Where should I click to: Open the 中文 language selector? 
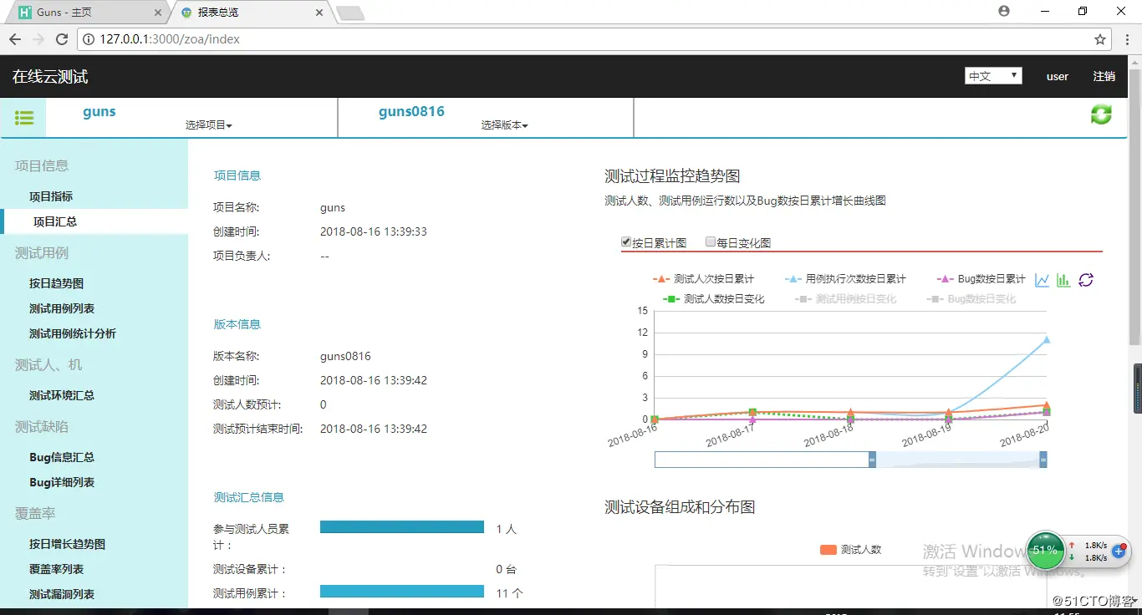[993, 75]
